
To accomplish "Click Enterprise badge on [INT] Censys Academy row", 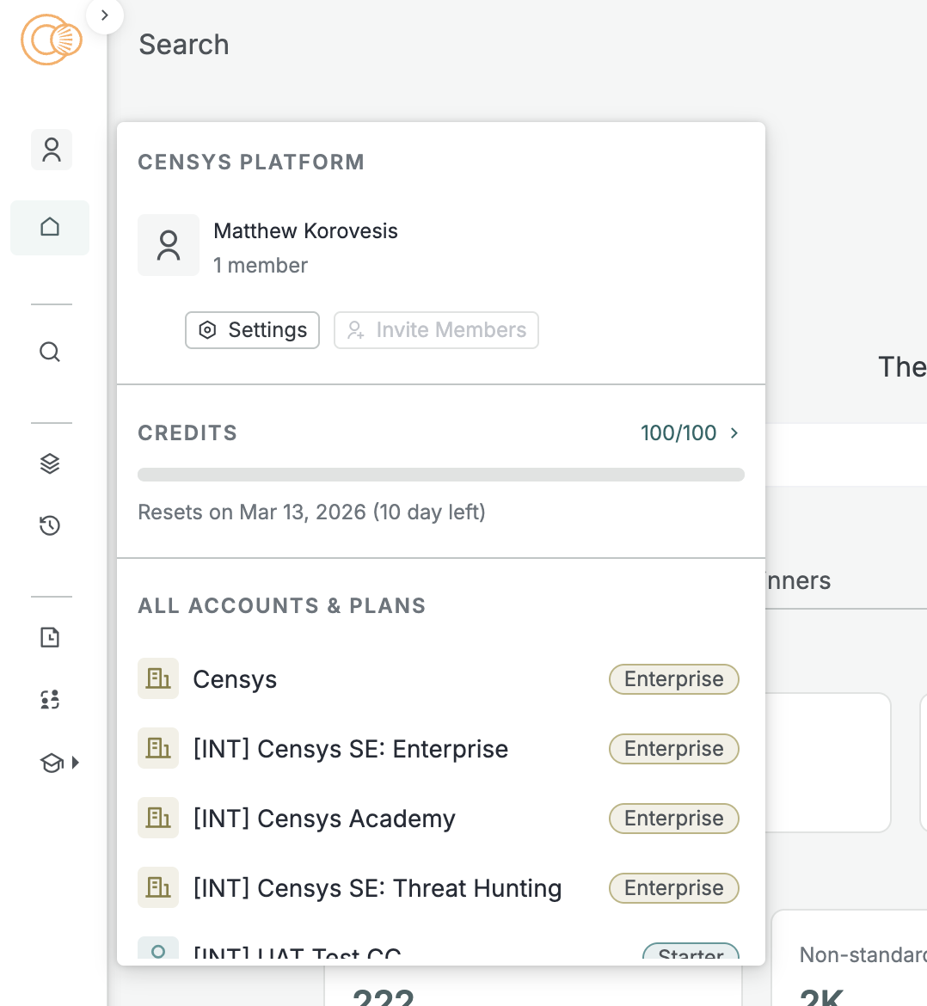I will pos(673,819).
